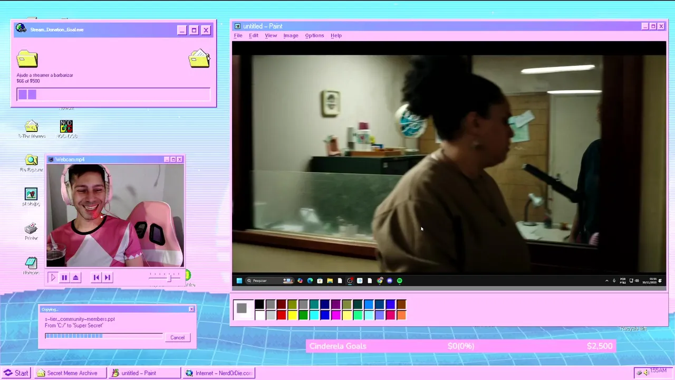Open the Options menu in Paint
This screenshot has width=675, height=380.
314,35
